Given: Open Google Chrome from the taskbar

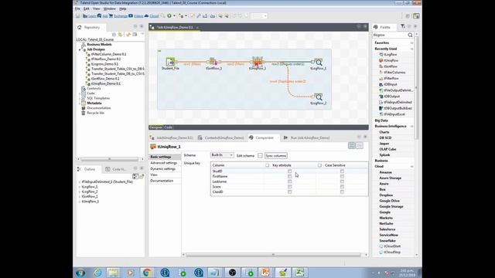Looking at the screenshot, I should (x=147, y=273).
